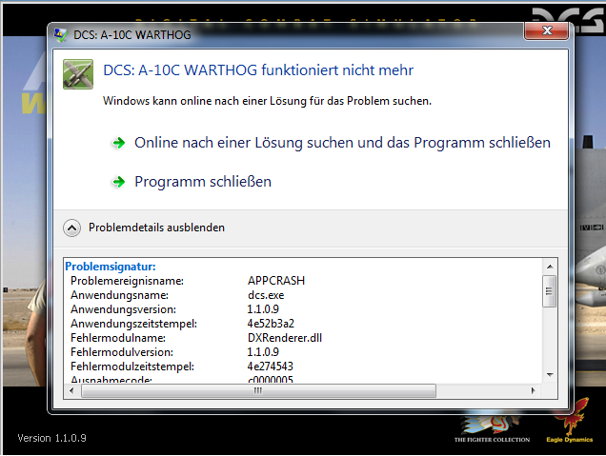
Task: Click the Problemereignisname: label
Action: coord(127,281)
